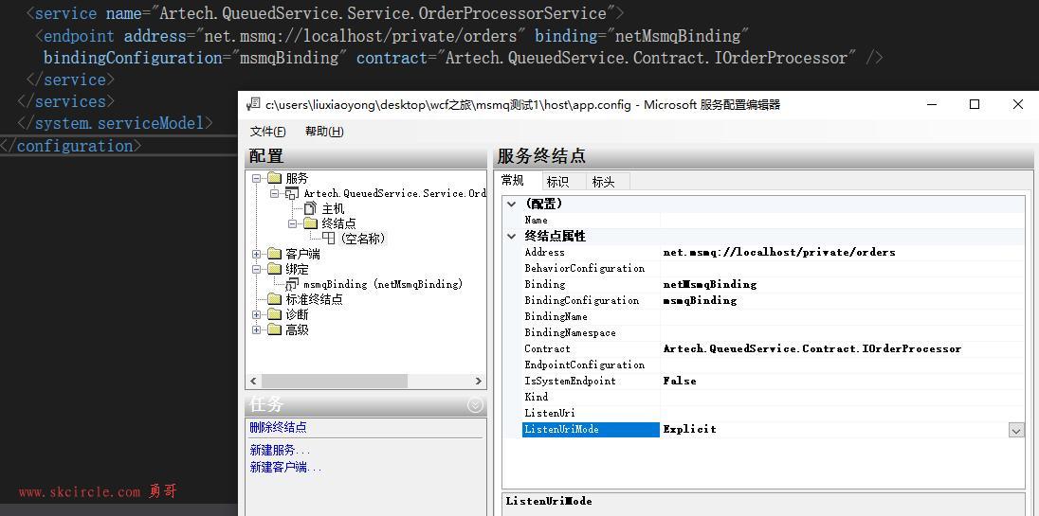Select 标准终结点 in the tree
1039x516 pixels.
click(314, 300)
